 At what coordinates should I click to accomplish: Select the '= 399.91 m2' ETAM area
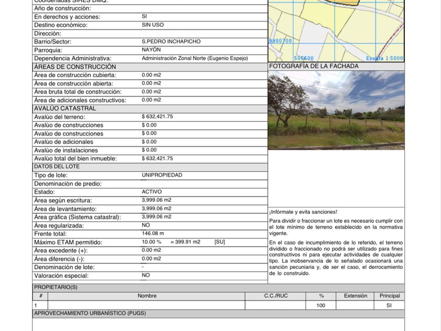tap(185, 242)
